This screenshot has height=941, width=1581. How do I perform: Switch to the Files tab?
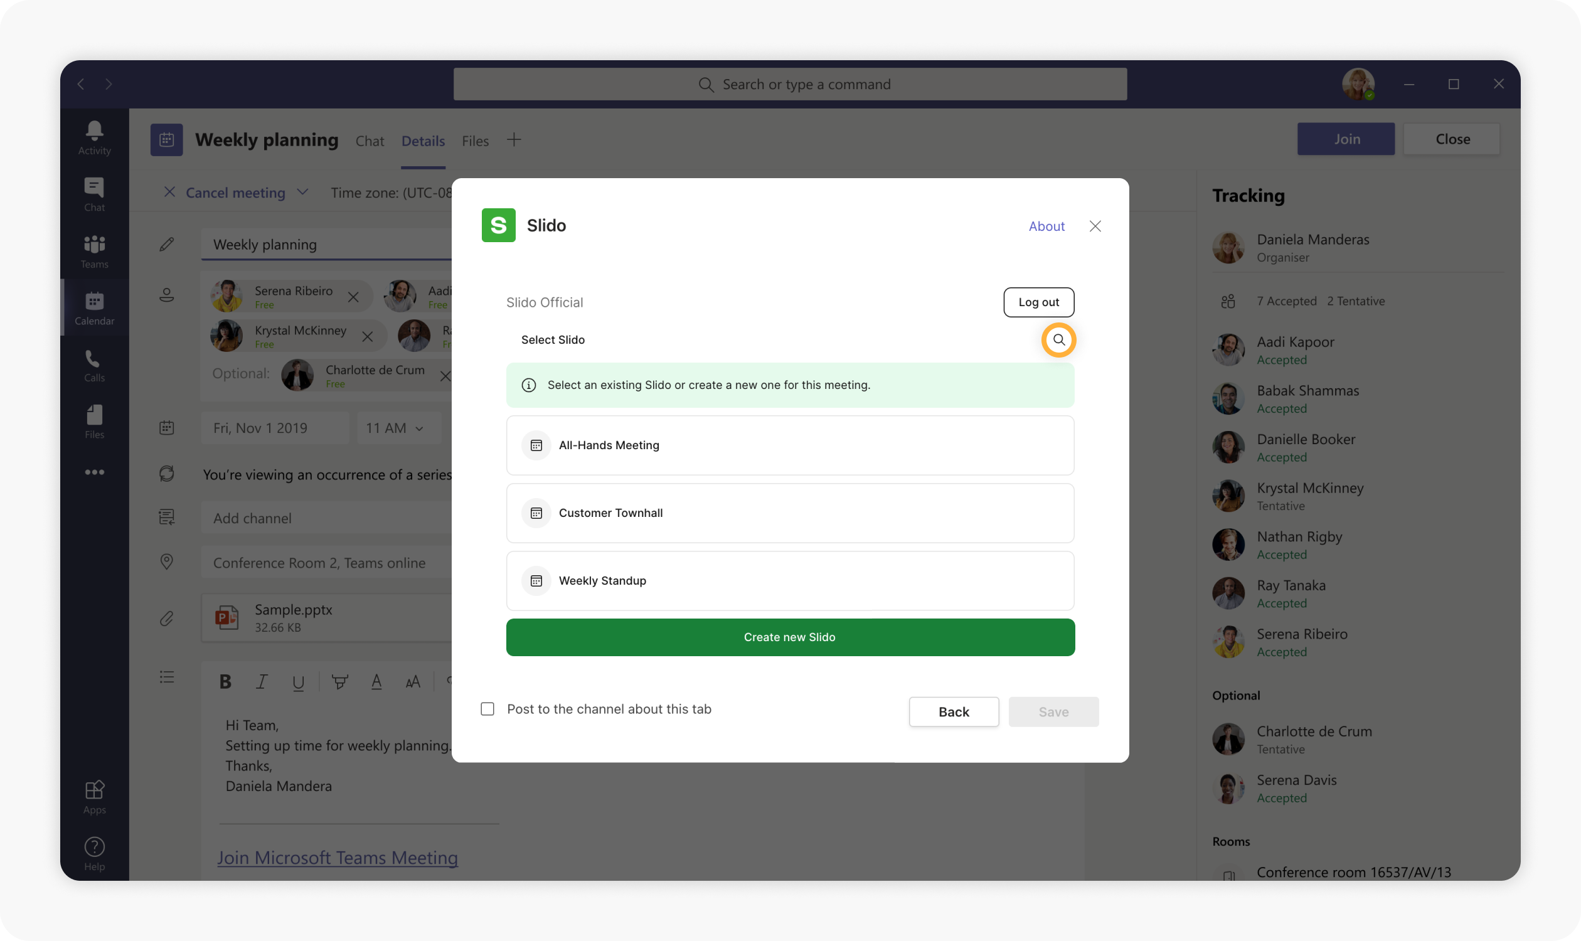(475, 141)
